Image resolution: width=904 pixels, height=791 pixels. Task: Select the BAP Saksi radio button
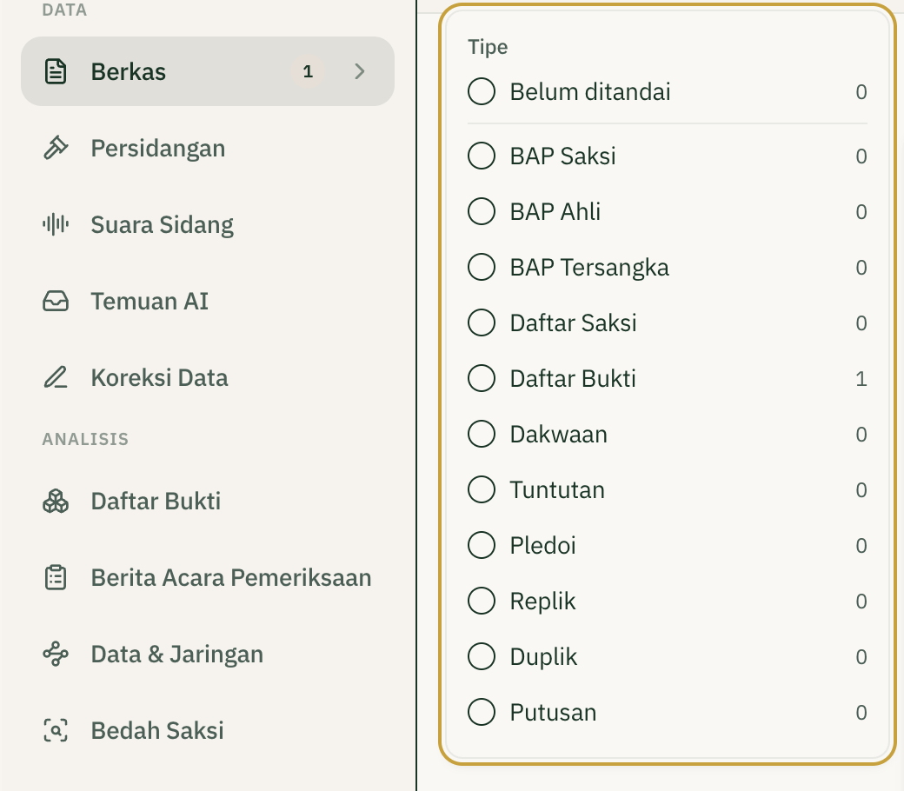tap(482, 156)
